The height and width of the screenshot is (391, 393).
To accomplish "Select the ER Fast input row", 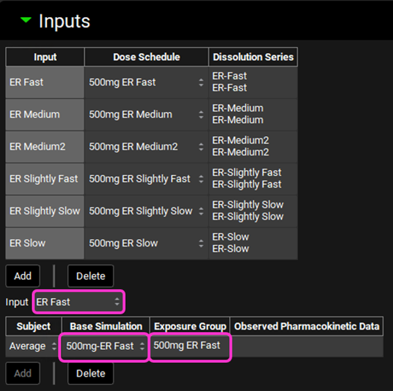I will pos(45,82).
